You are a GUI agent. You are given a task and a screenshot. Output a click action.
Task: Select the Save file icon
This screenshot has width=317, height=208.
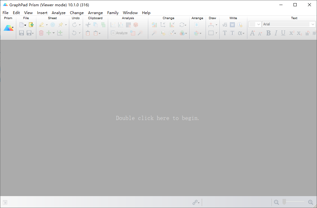[21, 33]
